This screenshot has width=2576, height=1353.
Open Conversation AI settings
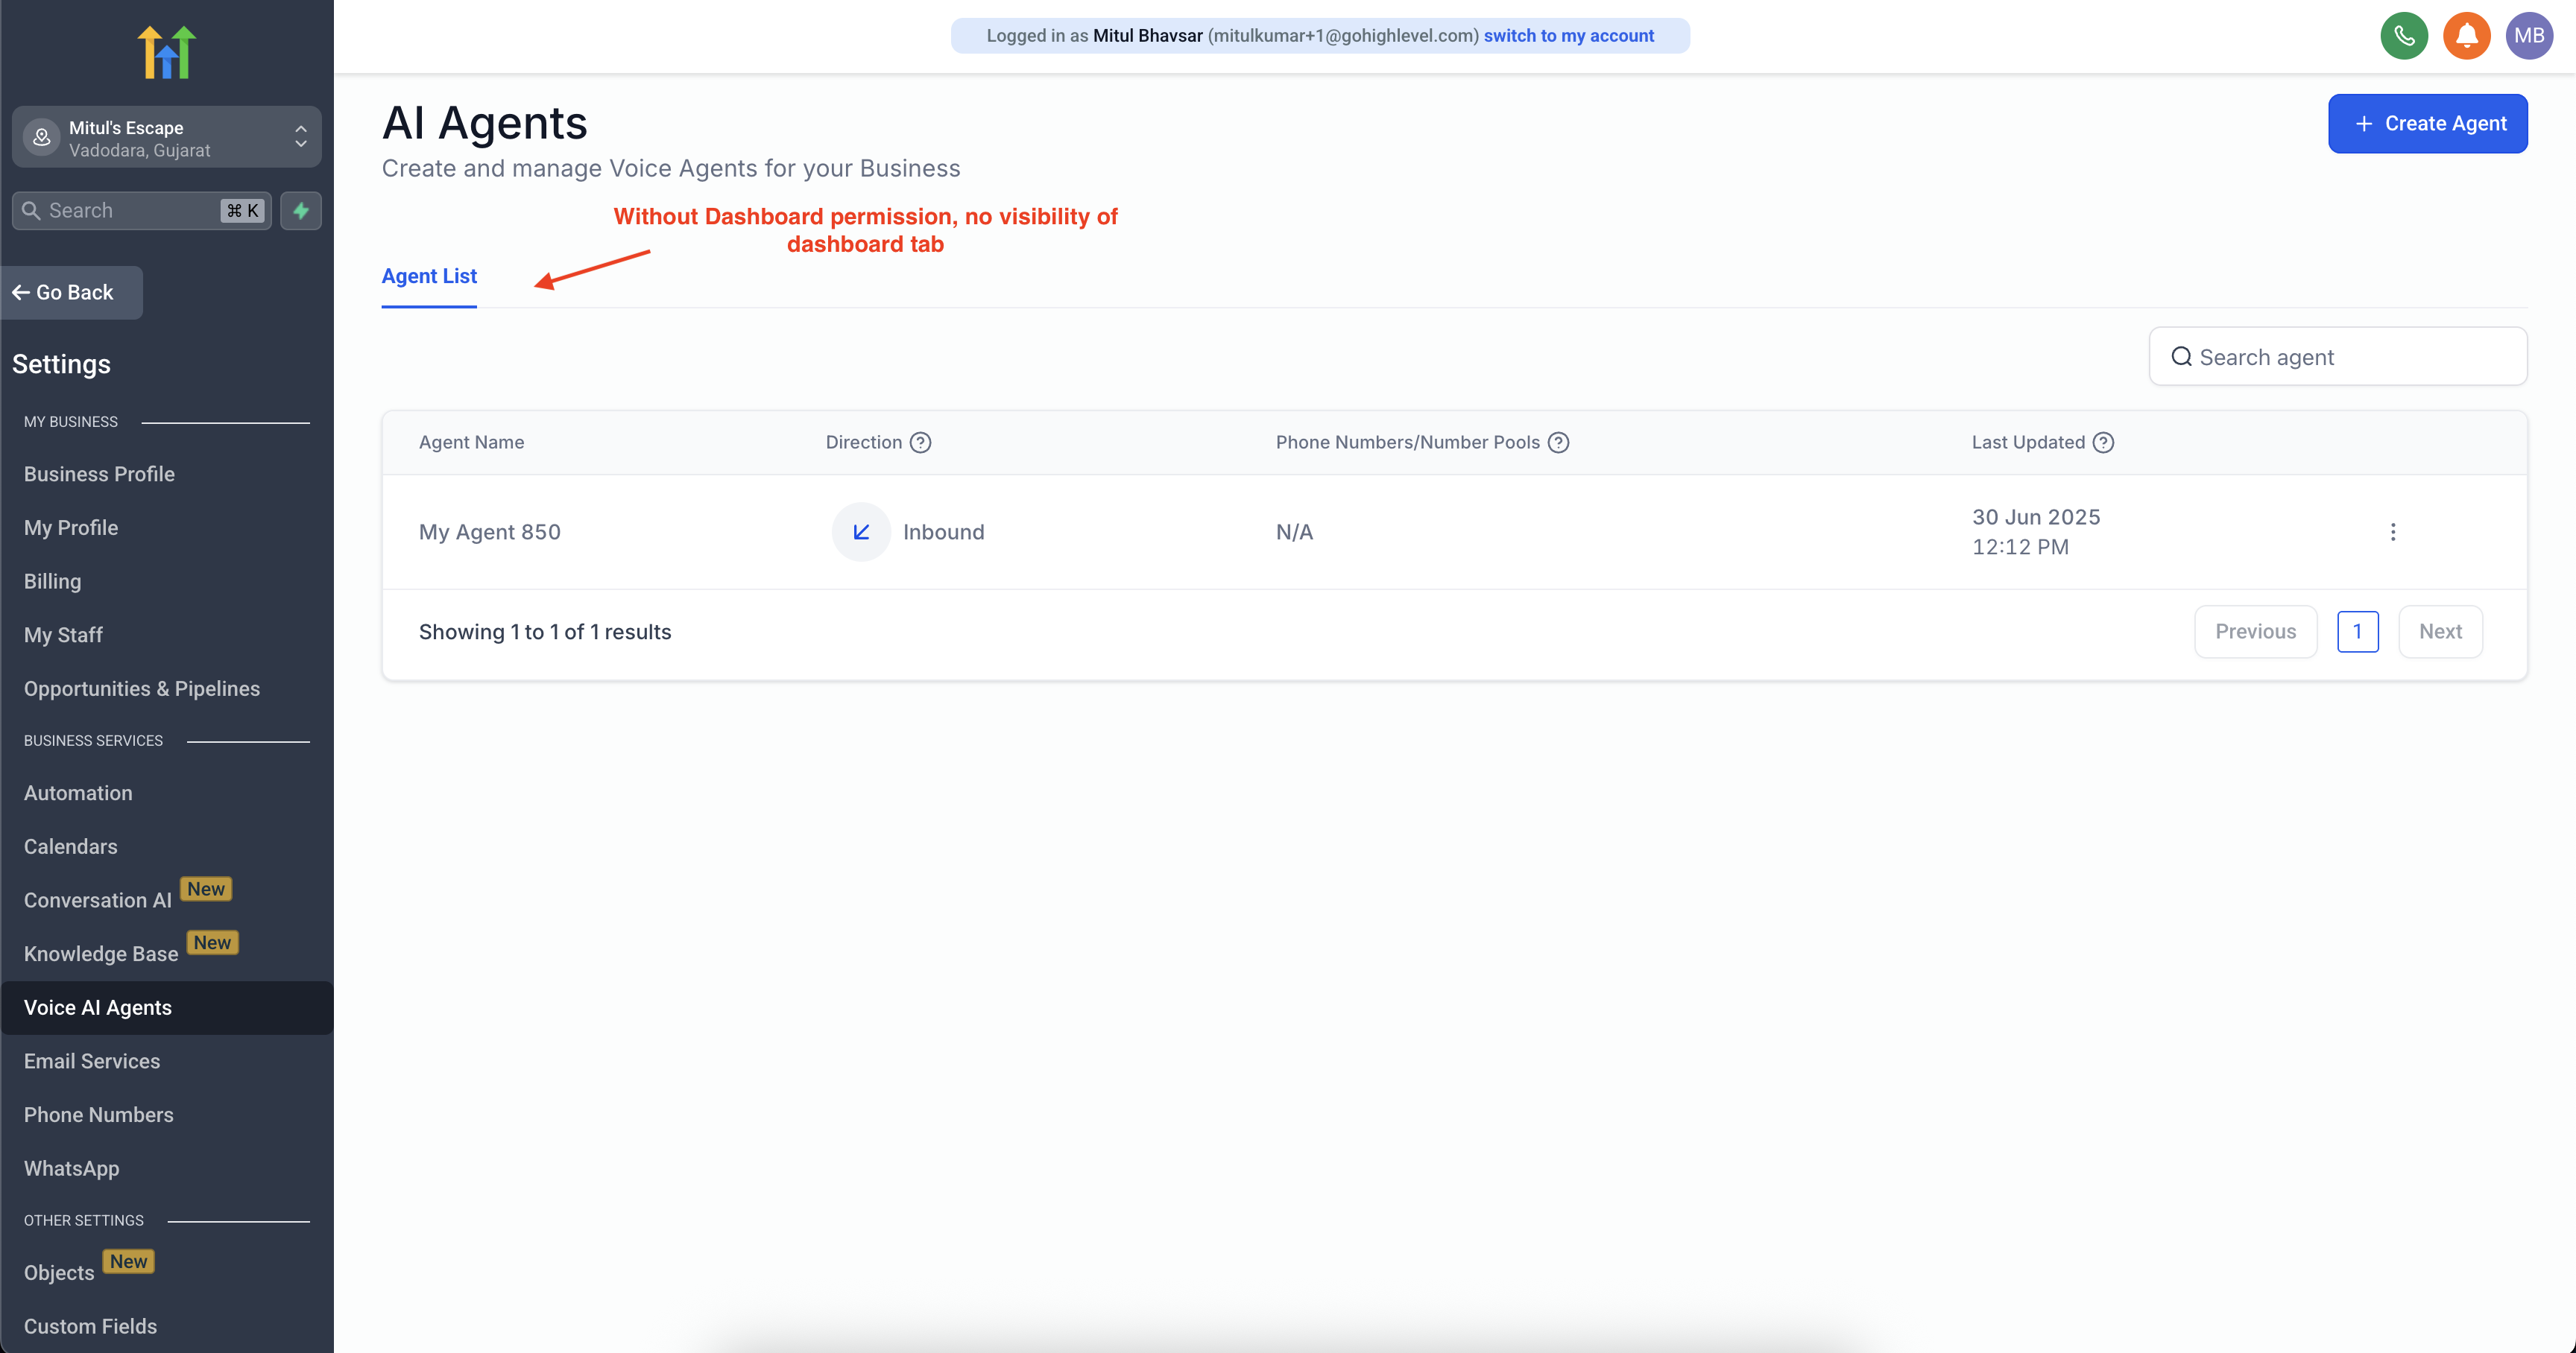[x=98, y=900]
